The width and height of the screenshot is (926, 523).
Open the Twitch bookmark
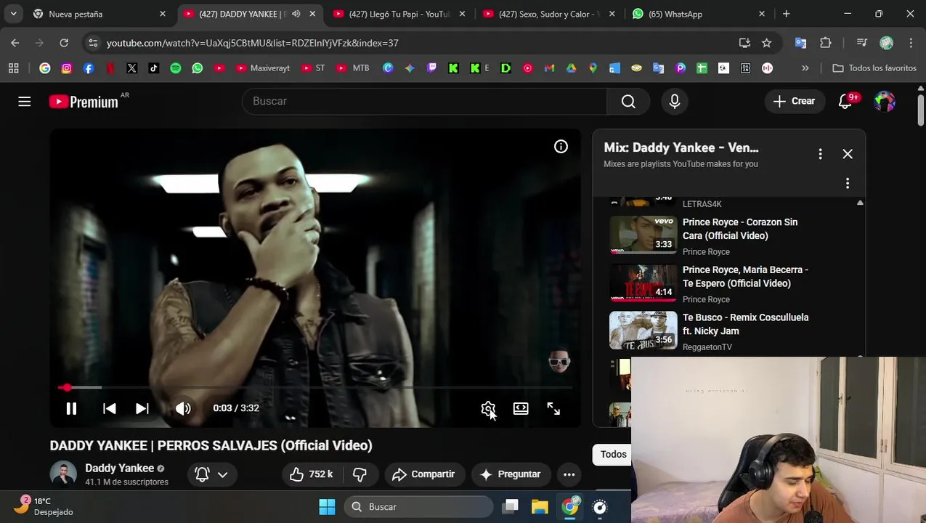[432, 68]
